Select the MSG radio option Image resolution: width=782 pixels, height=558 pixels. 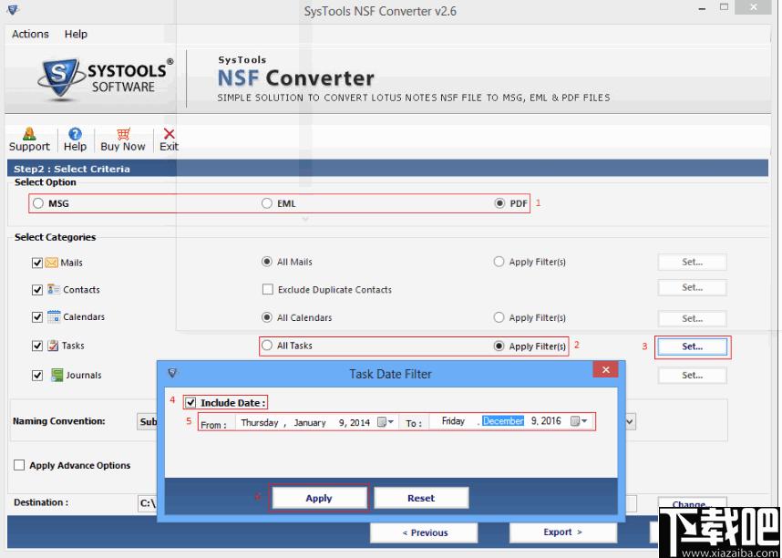coord(38,203)
